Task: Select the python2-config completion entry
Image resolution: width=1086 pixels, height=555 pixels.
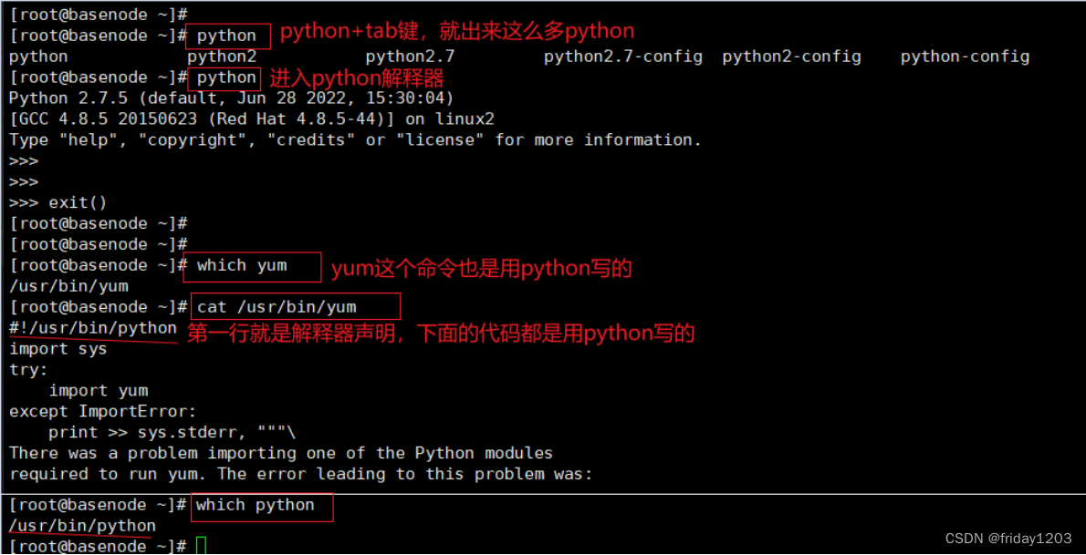Action: (791, 56)
